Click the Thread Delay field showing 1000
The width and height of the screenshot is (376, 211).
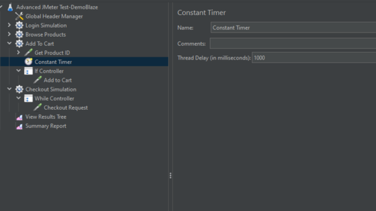[x=314, y=58]
